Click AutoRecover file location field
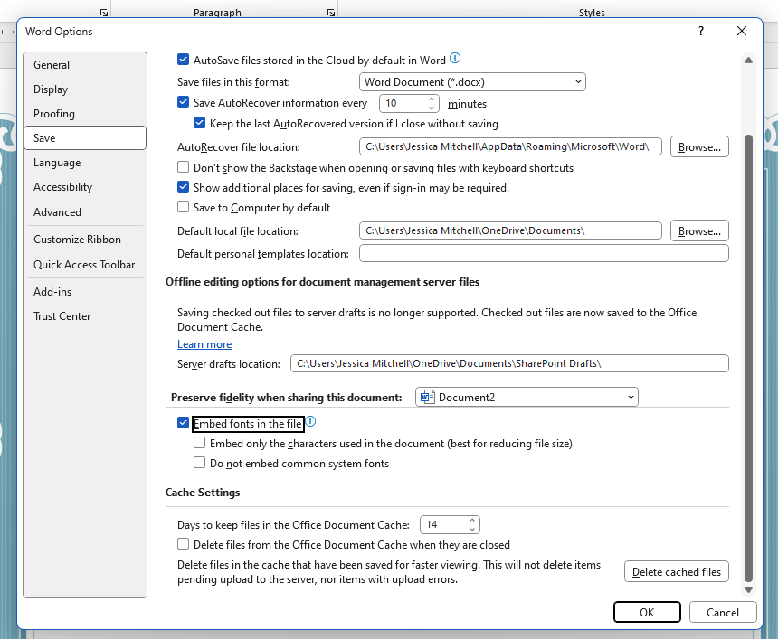778x639 pixels. coord(510,146)
